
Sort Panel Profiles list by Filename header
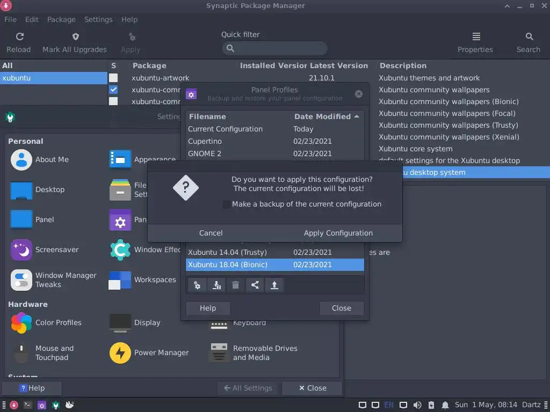pos(239,116)
